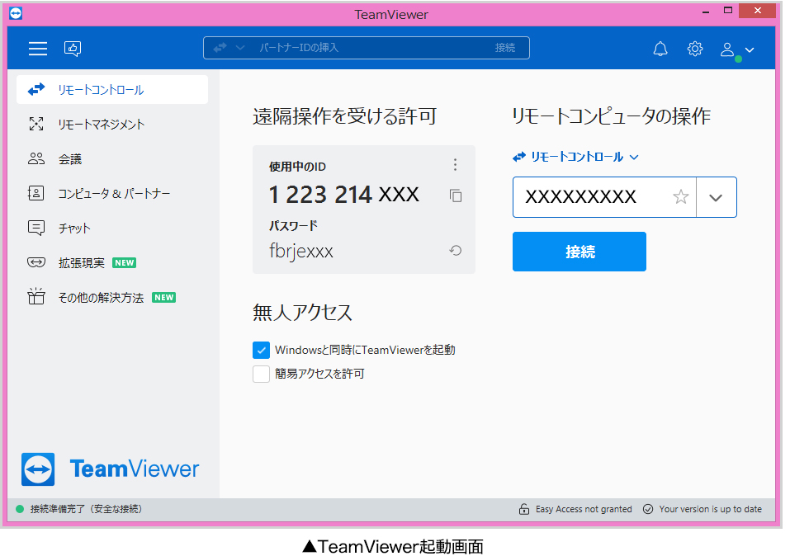Expand the account profile dropdown
Viewport: 790px width, 556px height.
[x=736, y=49]
